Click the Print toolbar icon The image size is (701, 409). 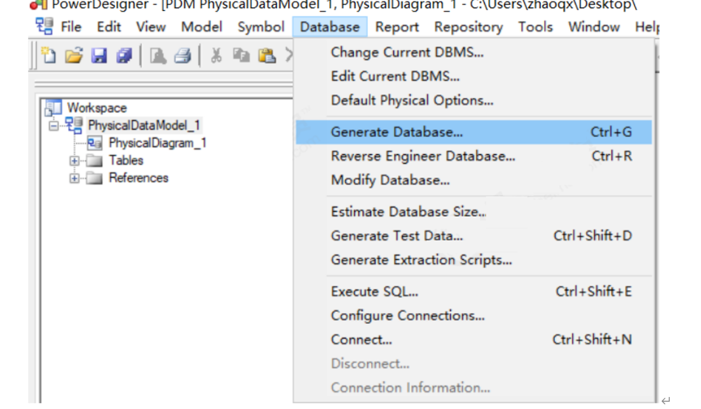click(182, 55)
